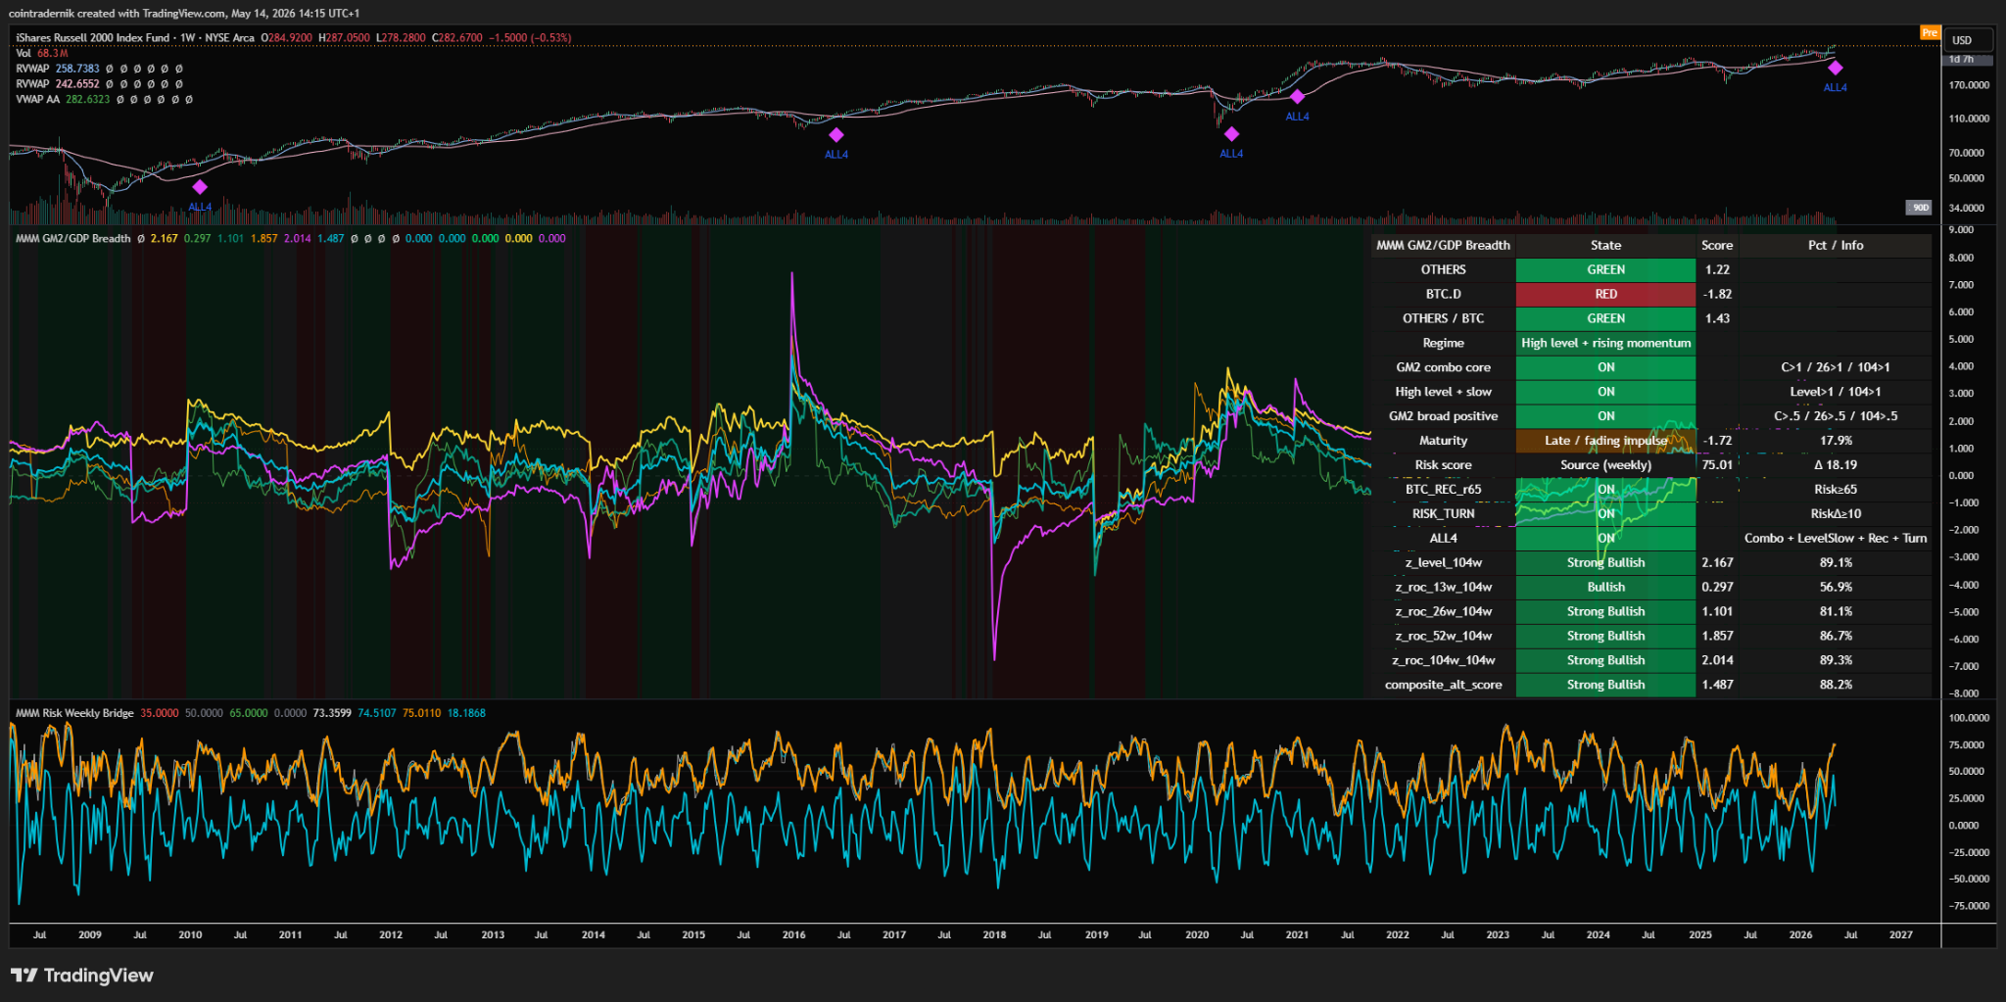The image size is (2006, 1002).
Task: Click the z_roc_26w_104w row label
Action: (x=1443, y=612)
